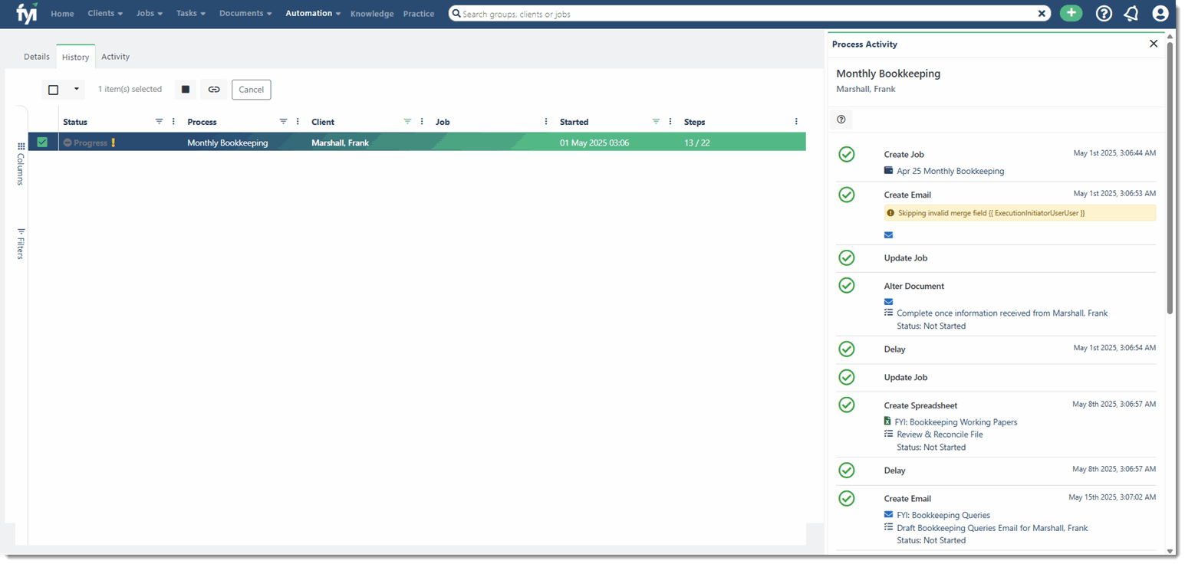
Task: Go to Home in top navigation
Action: point(62,14)
